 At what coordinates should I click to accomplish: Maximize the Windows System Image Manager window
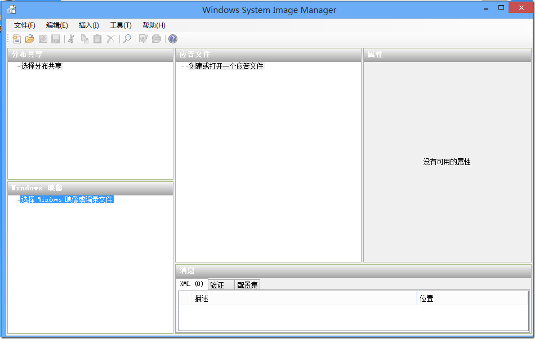coord(501,7)
